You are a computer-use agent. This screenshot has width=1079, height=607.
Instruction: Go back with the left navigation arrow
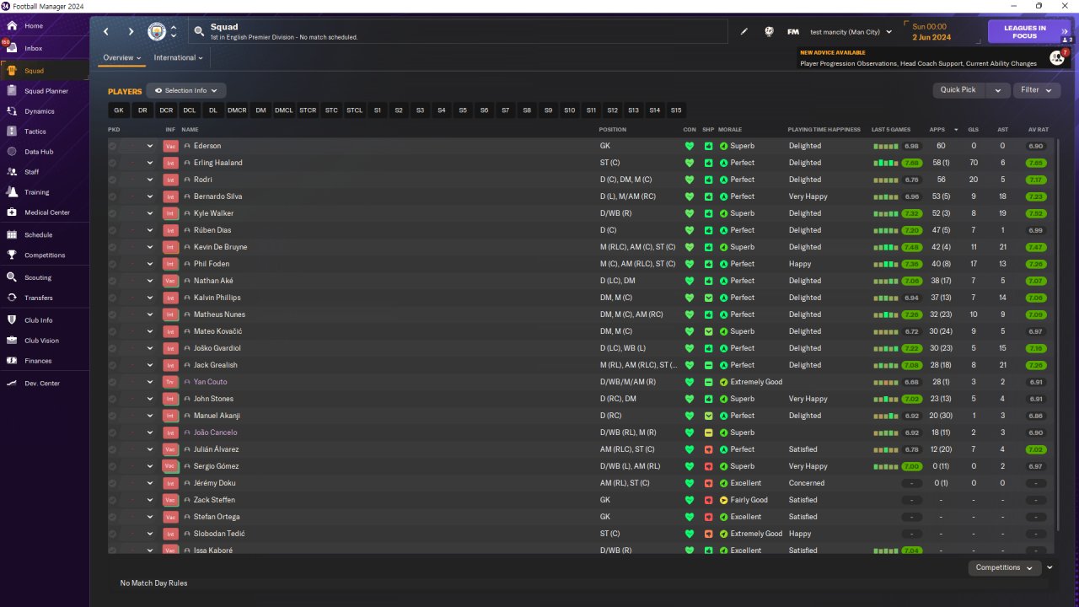pyautogui.click(x=106, y=32)
